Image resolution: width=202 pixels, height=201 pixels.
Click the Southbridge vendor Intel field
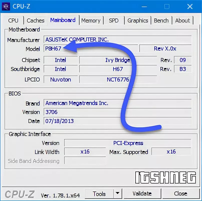[61, 69]
